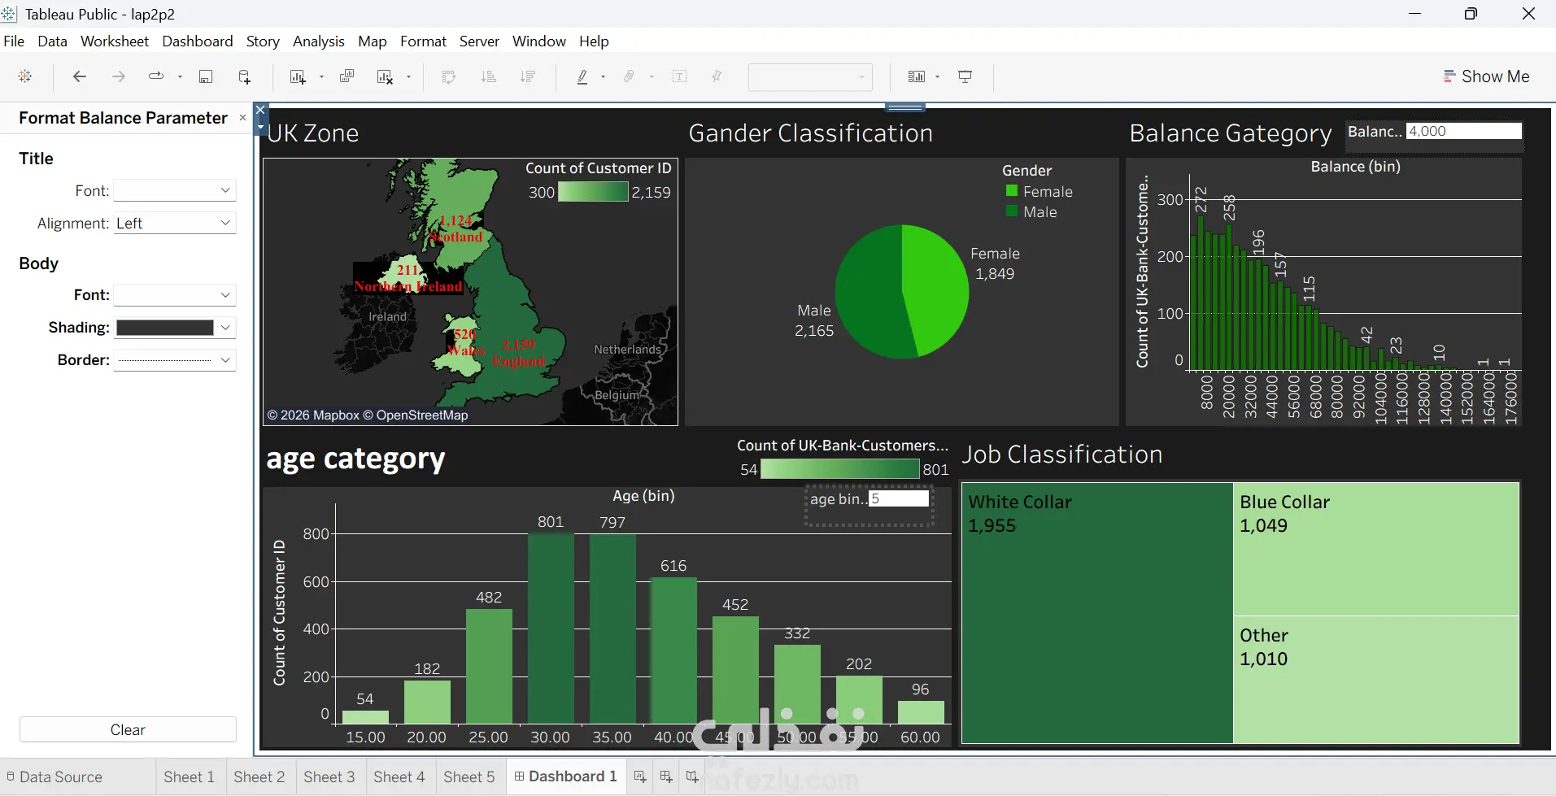The image size is (1556, 796).
Task: Add a new story from bottom tab bar
Action: pos(692,776)
